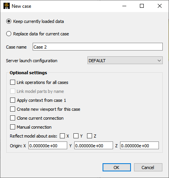
Task: Check the reflect about X axis box
Action: [x=62, y=136]
